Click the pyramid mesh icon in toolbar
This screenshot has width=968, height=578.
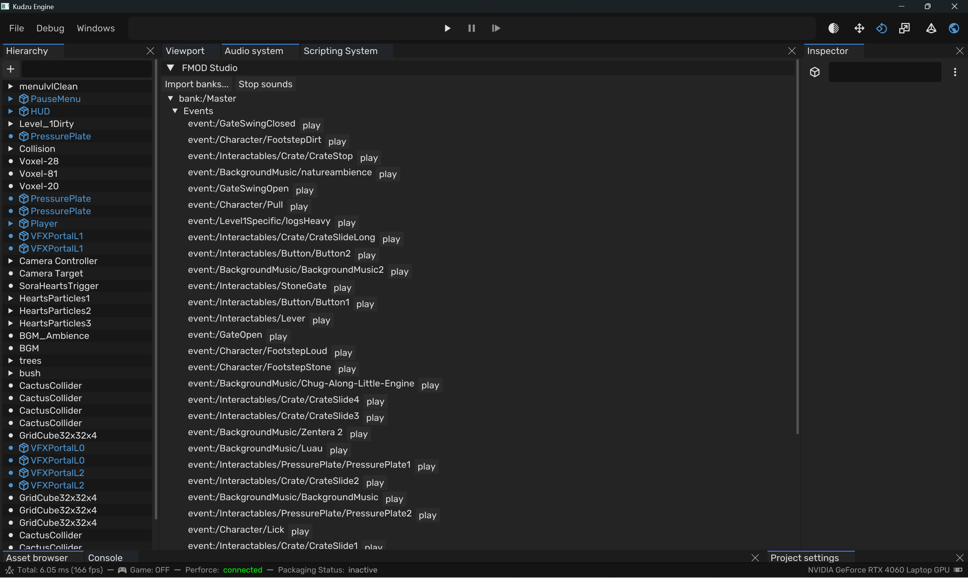[931, 28]
